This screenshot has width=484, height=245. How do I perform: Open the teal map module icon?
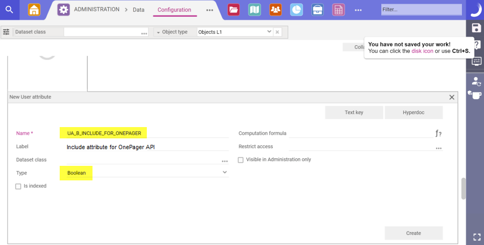click(254, 10)
